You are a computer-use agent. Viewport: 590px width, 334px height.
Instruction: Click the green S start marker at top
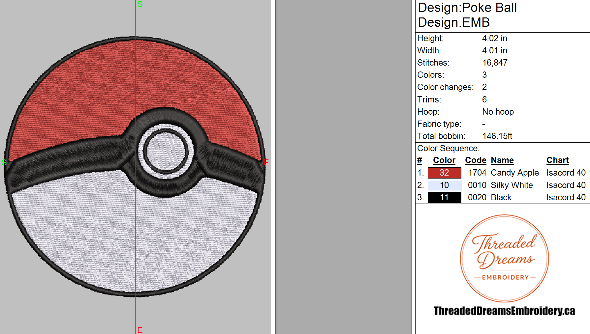click(x=140, y=4)
